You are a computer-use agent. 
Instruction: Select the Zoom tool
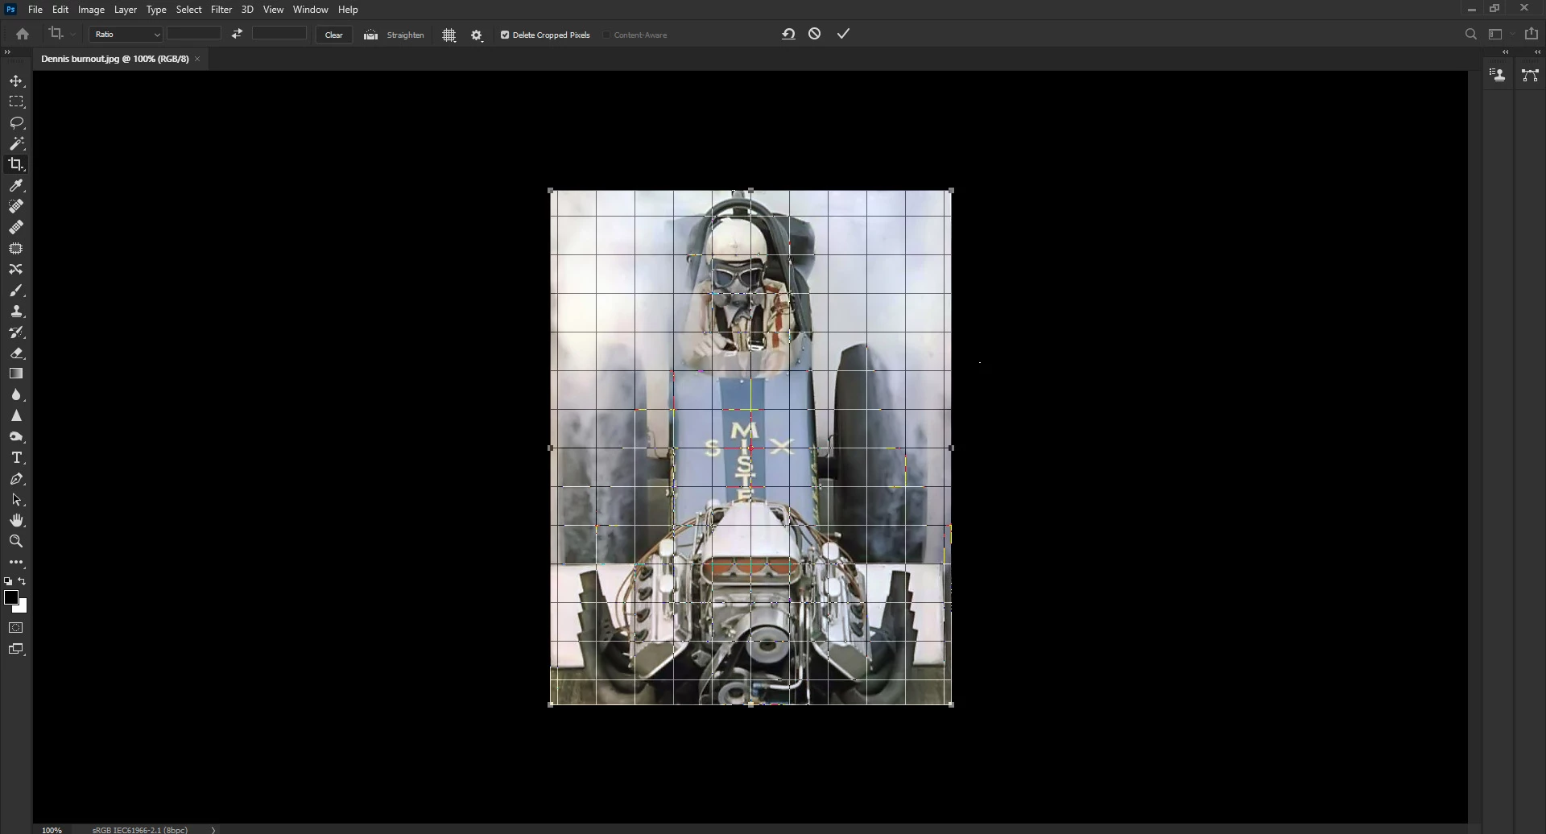click(x=16, y=542)
